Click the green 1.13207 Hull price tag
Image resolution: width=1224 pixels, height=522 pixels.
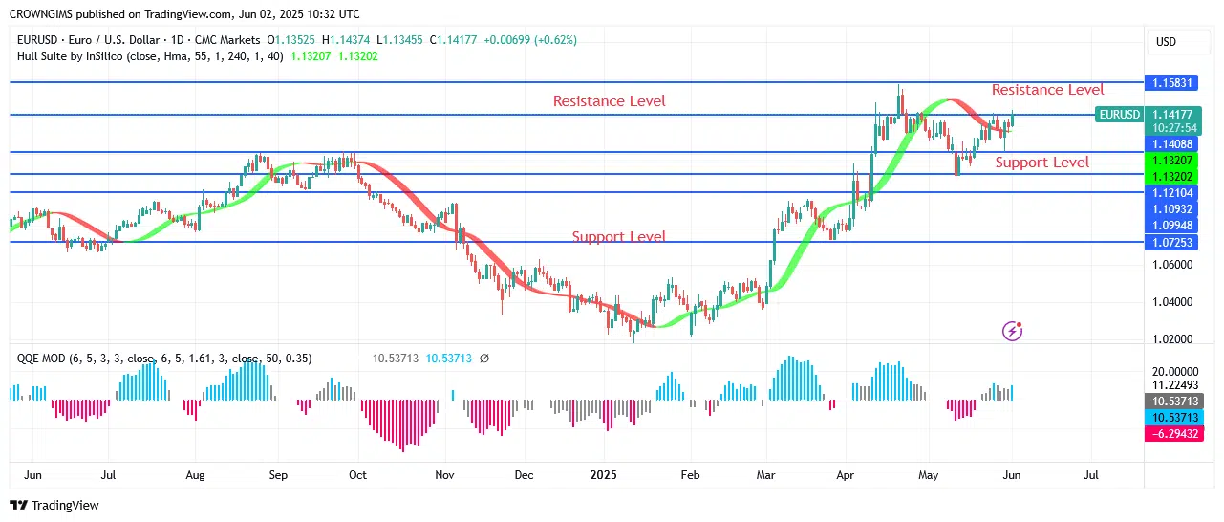pyautogui.click(x=1171, y=162)
